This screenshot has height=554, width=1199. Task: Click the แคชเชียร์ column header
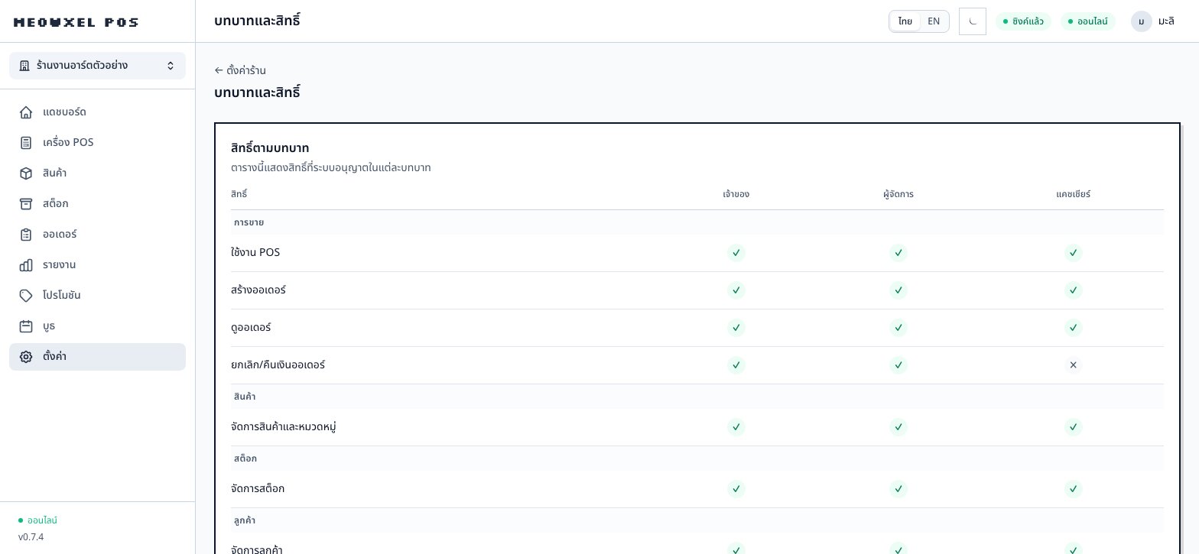pyautogui.click(x=1073, y=194)
